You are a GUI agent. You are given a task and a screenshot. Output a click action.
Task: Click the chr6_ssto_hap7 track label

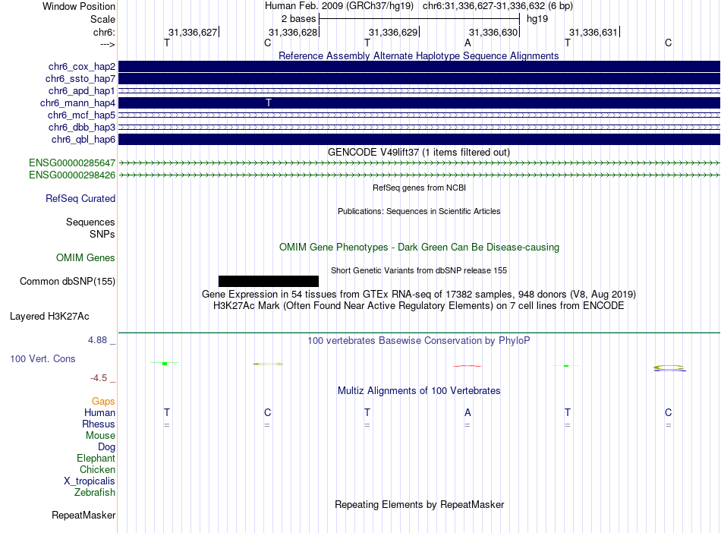click(80, 79)
